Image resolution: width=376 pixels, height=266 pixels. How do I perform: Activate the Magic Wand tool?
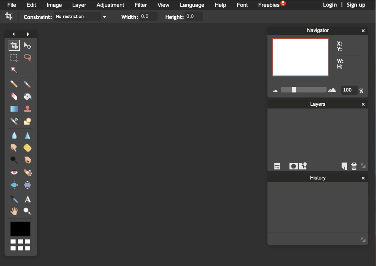point(14,70)
